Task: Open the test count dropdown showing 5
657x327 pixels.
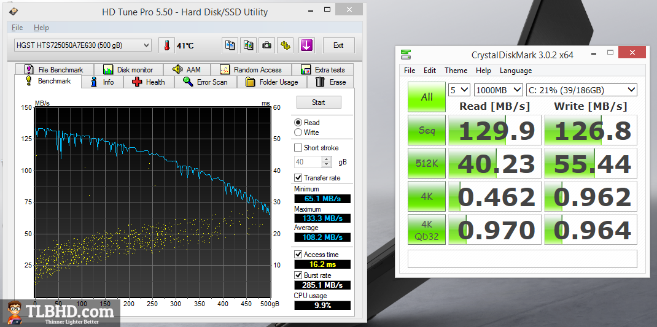Action: point(459,90)
